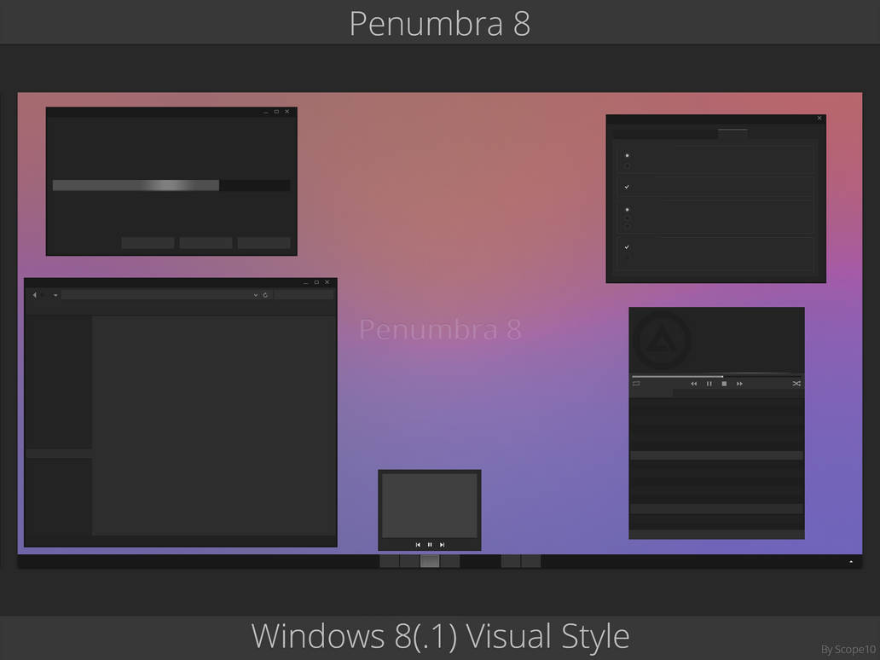Select the highlighted tab in options dialog
Image resolution: width=880 pixels, height=660 pixels.
732,134
